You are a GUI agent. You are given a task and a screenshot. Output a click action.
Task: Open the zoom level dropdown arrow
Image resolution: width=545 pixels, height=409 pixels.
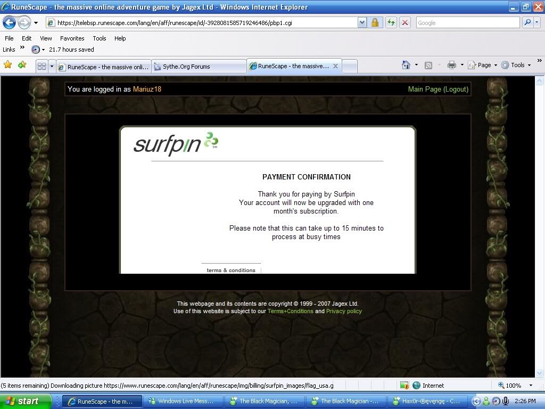click(x=531, y=386)
